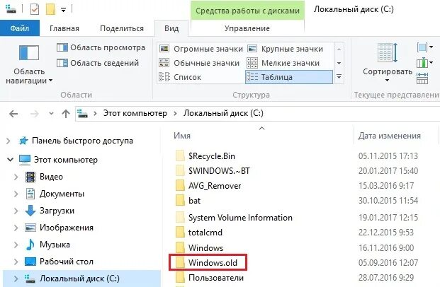Toggle Область просмотра pane

[101, 47]
